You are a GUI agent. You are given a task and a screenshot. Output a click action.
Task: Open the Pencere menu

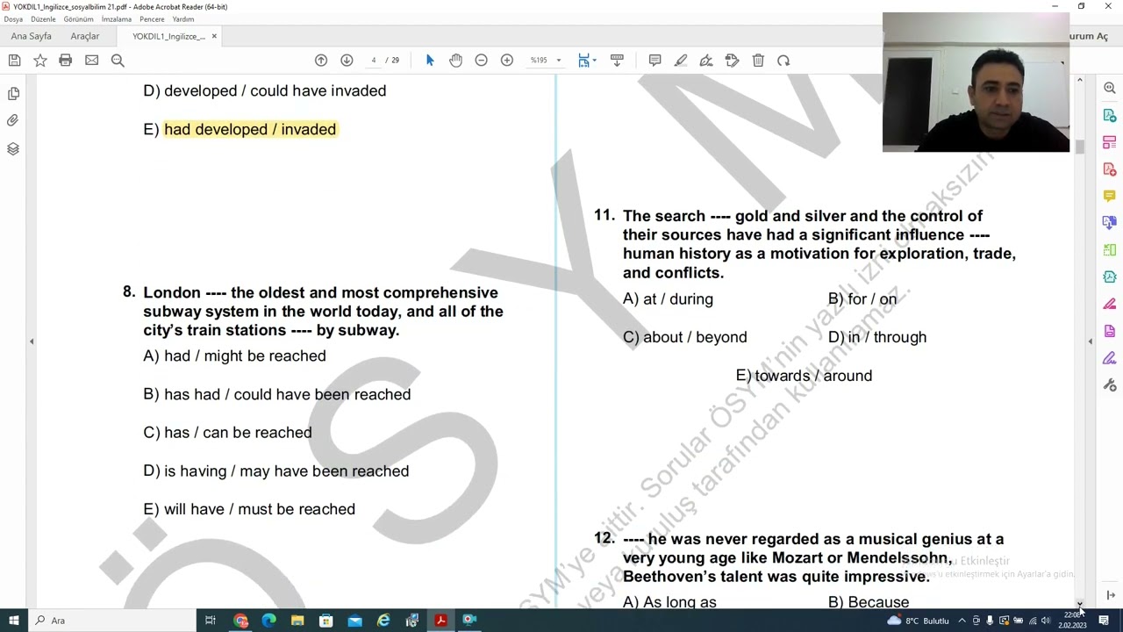(x=152, y=19)
